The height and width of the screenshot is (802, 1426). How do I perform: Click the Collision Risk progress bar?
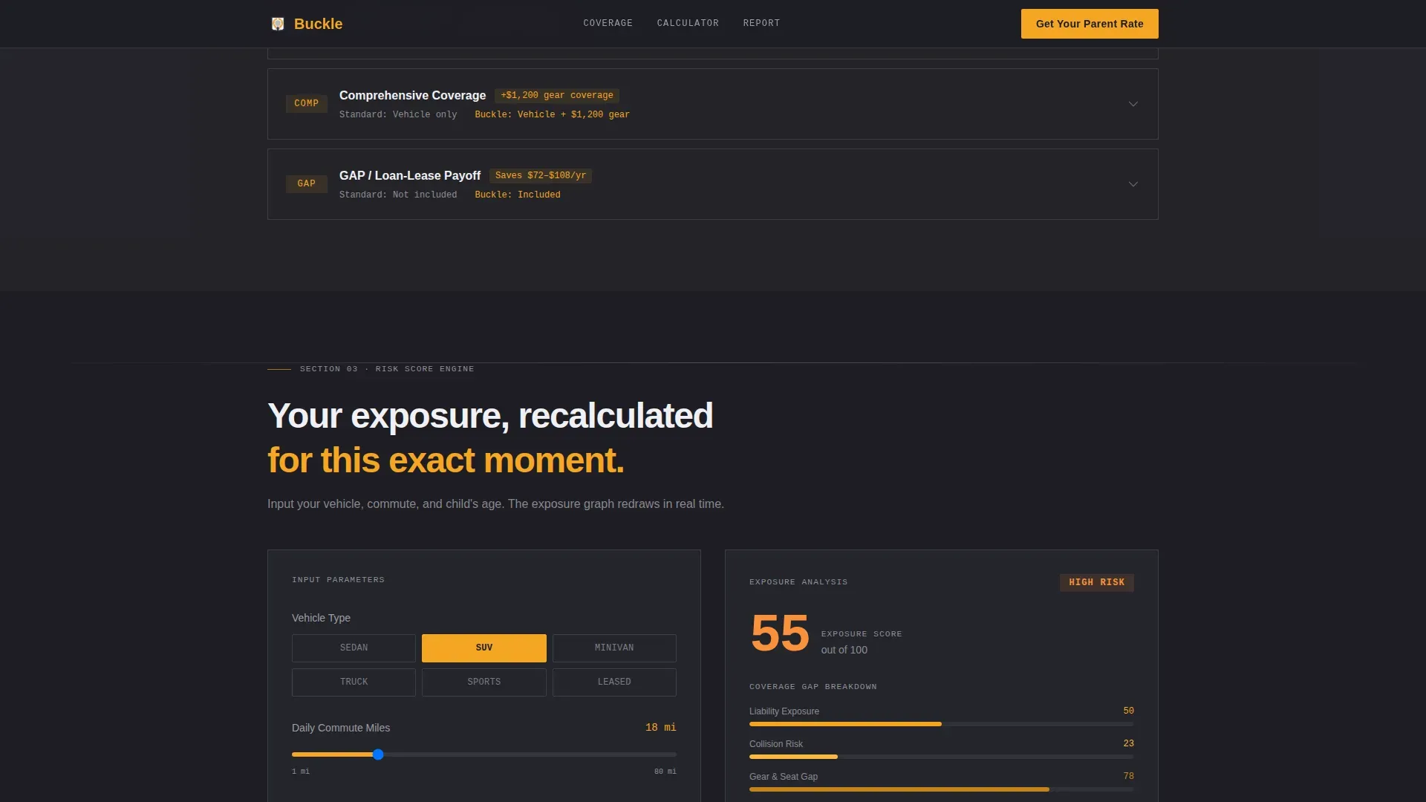(x=941, y=757)
